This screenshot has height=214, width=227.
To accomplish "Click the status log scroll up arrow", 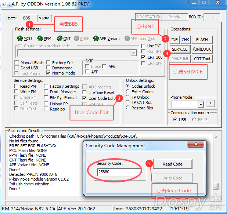I will (x=216, y=137).
